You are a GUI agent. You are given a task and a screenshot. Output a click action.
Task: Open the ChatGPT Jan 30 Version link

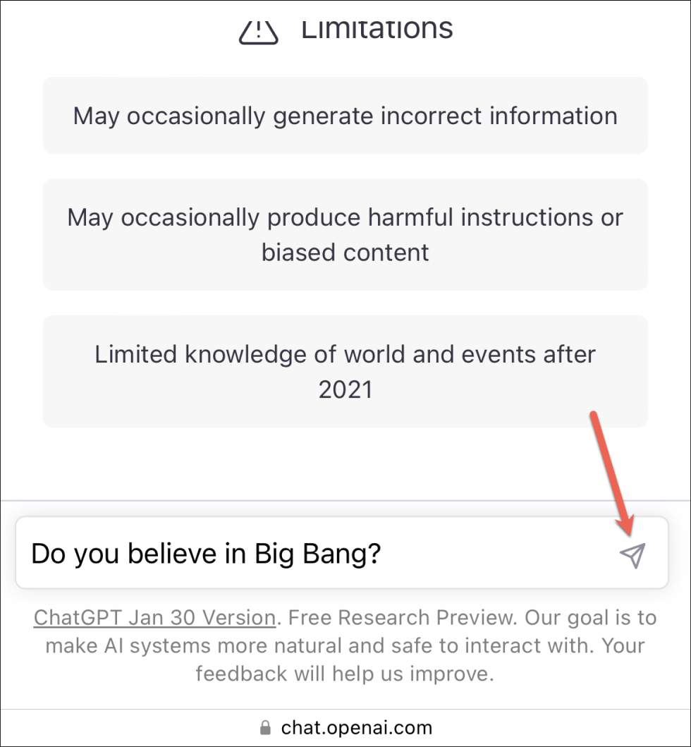(x=154, y=618)
